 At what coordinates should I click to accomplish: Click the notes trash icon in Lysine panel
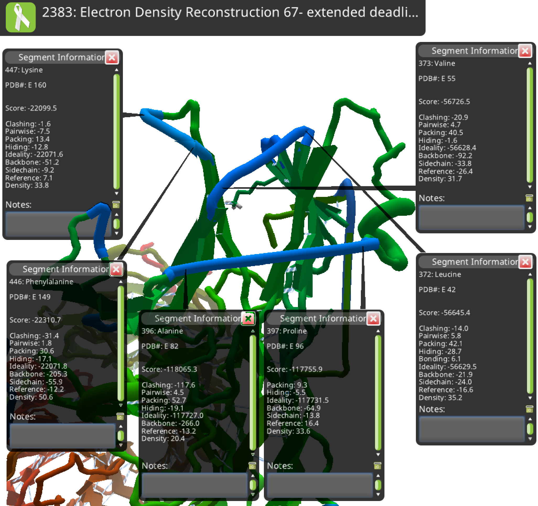tap(116, 205)
